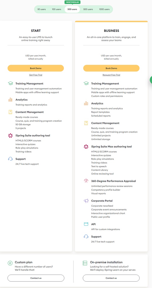Image resolution: width=152 pixels, height=288 pixels.
Task: Click the iSpring Suite Max asterisk logo icon
Action: tap(86, 147)
